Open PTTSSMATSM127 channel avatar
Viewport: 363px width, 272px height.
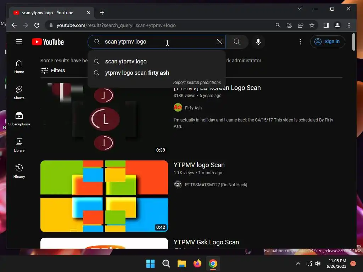(178, 185)
